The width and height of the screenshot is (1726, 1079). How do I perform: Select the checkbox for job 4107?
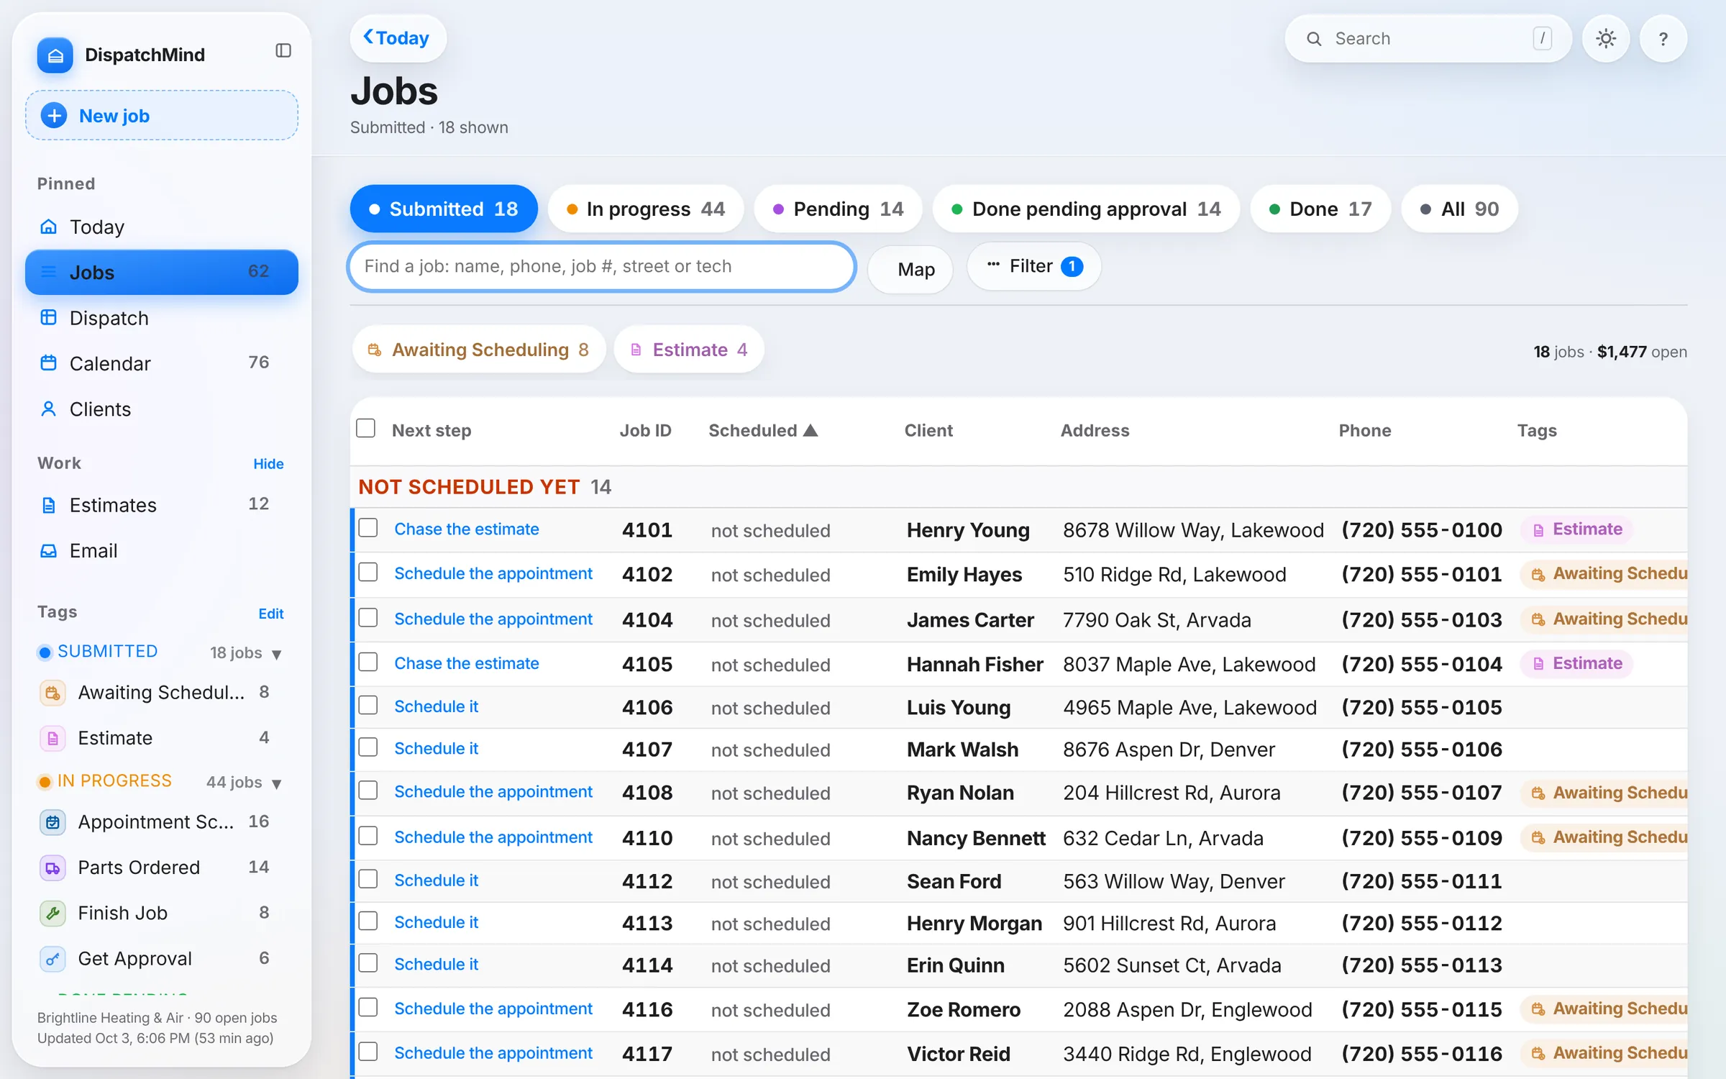pos(368,747)
